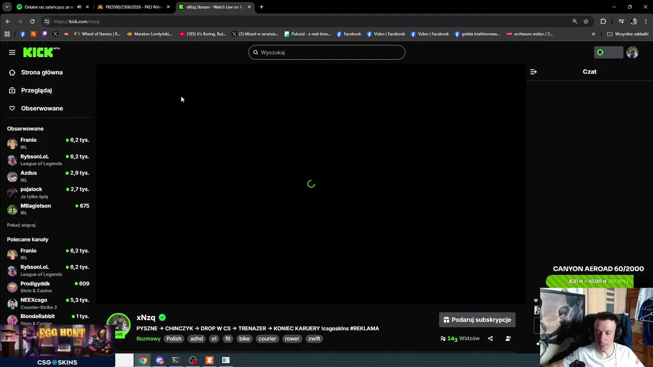Expand list with Pokaż więcej

21,225
